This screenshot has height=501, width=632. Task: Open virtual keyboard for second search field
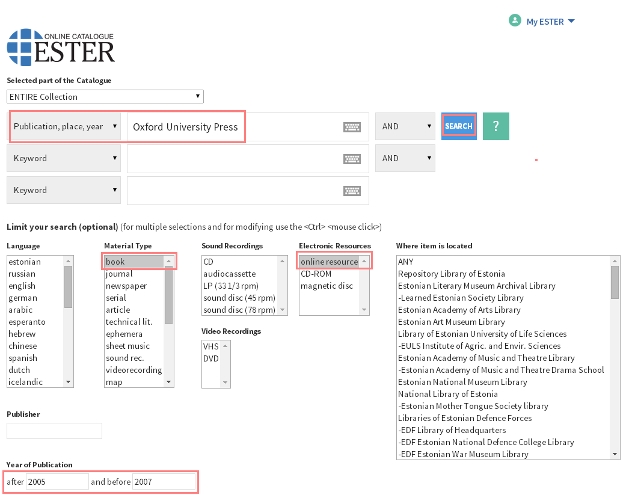pos(352,159)
